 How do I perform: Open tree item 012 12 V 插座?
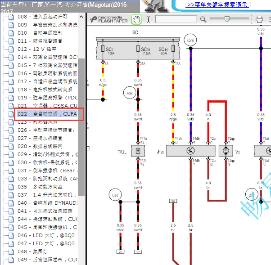click(x=37, y=49)
